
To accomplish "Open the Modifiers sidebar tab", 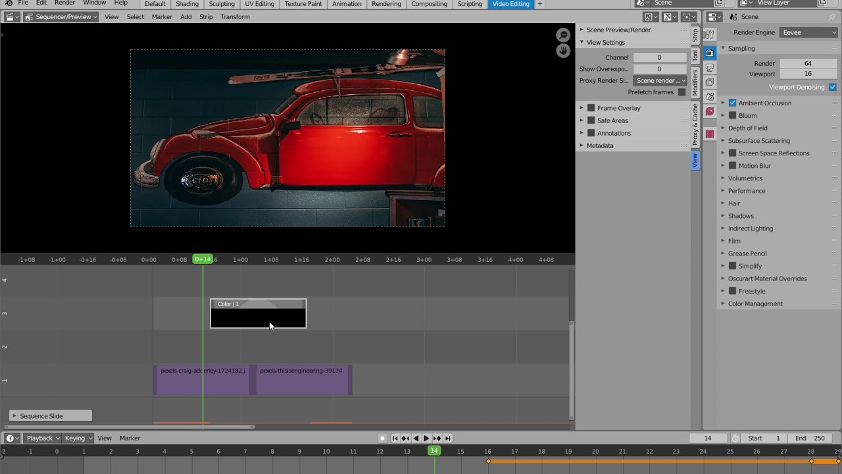I will pyautogui.click(x=695, y=83).
